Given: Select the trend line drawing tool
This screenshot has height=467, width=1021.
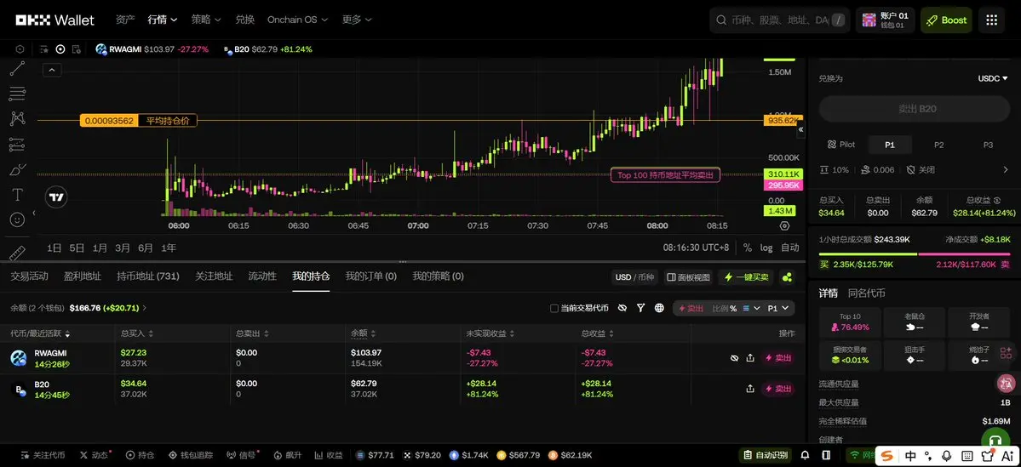Looking at the screenshot, I should [17, 68].
